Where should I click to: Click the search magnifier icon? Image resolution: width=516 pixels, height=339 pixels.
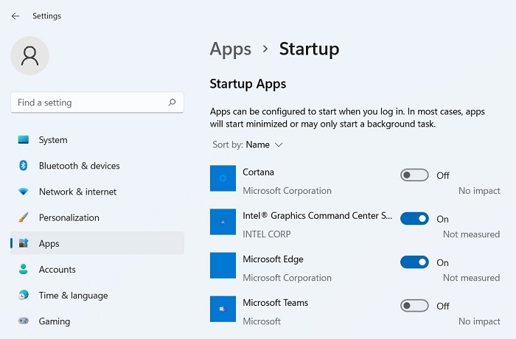(x=172, y=102)
